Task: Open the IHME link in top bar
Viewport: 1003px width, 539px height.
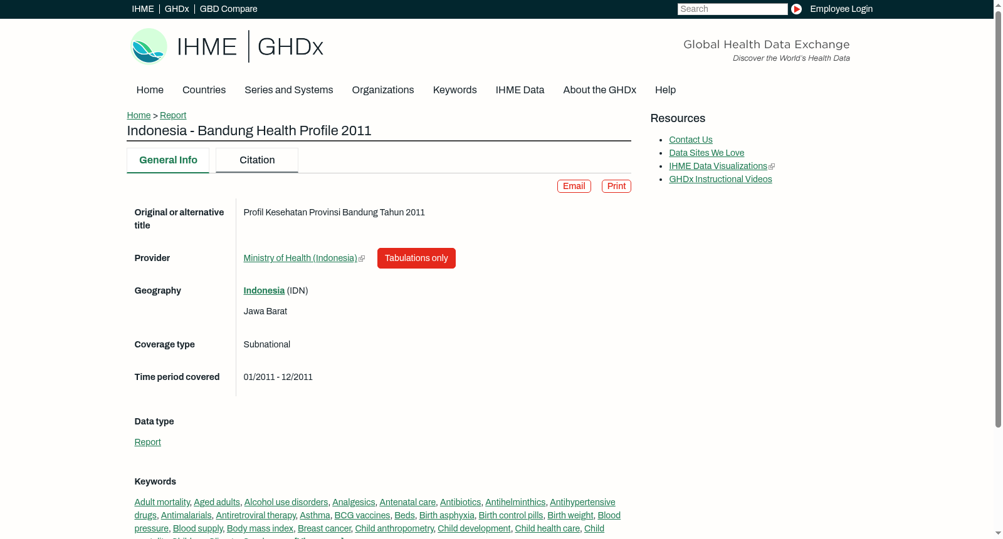Action: click(143, 9)
